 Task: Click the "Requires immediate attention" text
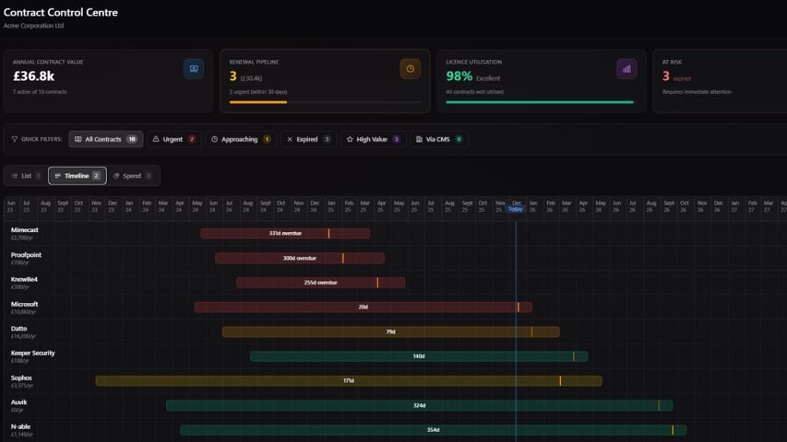click(x=696, y=92)
